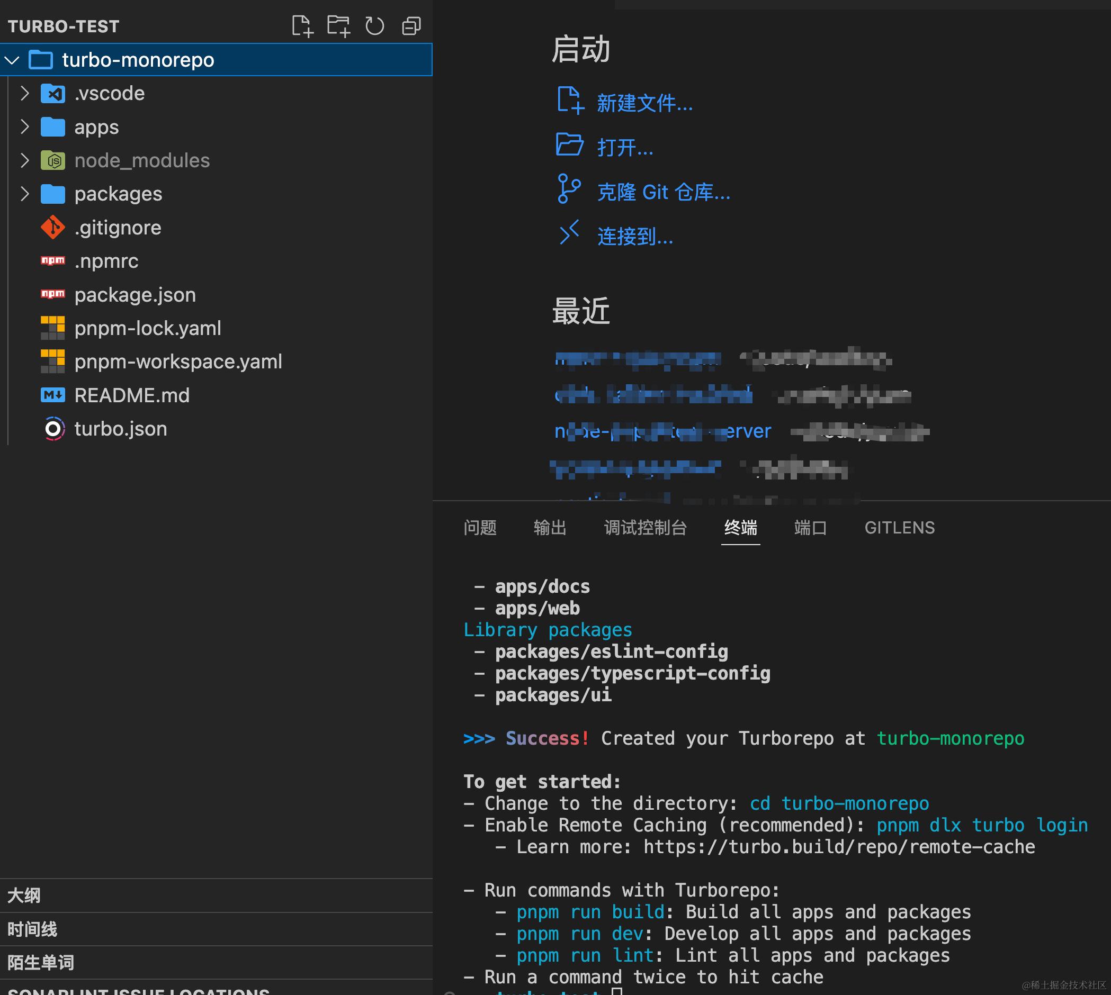Click the new file icon beside 新建文件
Screen dimensions: 1111x995
pos(569,101)
